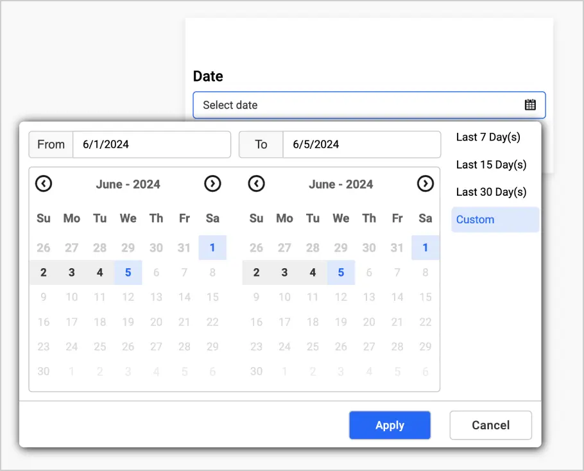This screenshot has height=471, width=584.
Task: Pick June 3 in left calendar
Action: pyautogui.click(x=72, y=273)
